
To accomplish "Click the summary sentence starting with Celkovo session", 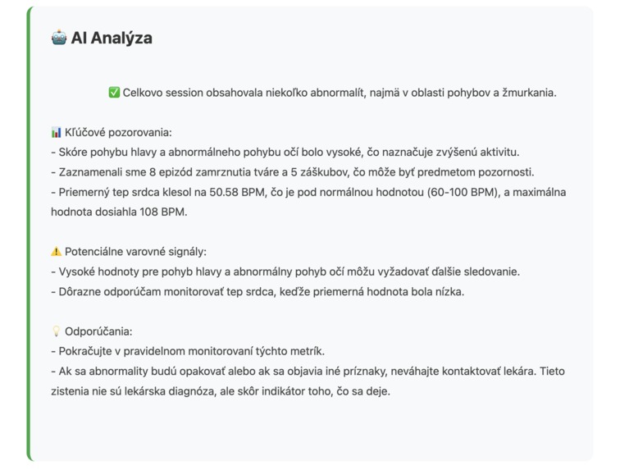I will pyautogui.click(x=340, y=93).
